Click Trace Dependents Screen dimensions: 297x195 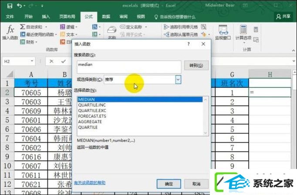(181, 34)
